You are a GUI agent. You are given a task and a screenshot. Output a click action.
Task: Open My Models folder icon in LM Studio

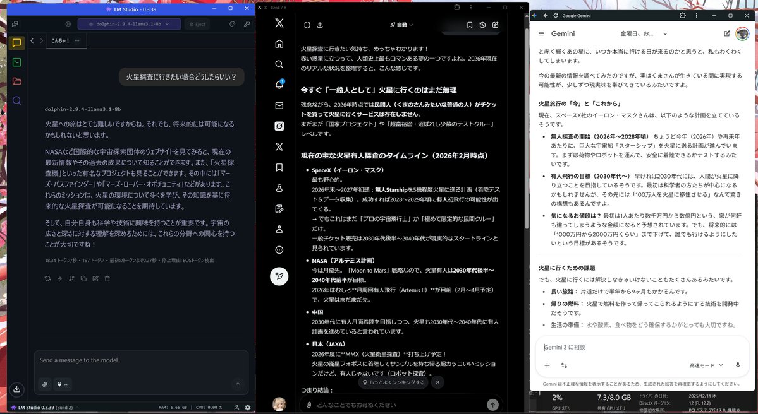[17, 81]
